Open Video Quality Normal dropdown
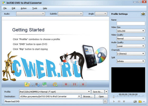This screenshot has width=148, height=106. pos(131,38)
